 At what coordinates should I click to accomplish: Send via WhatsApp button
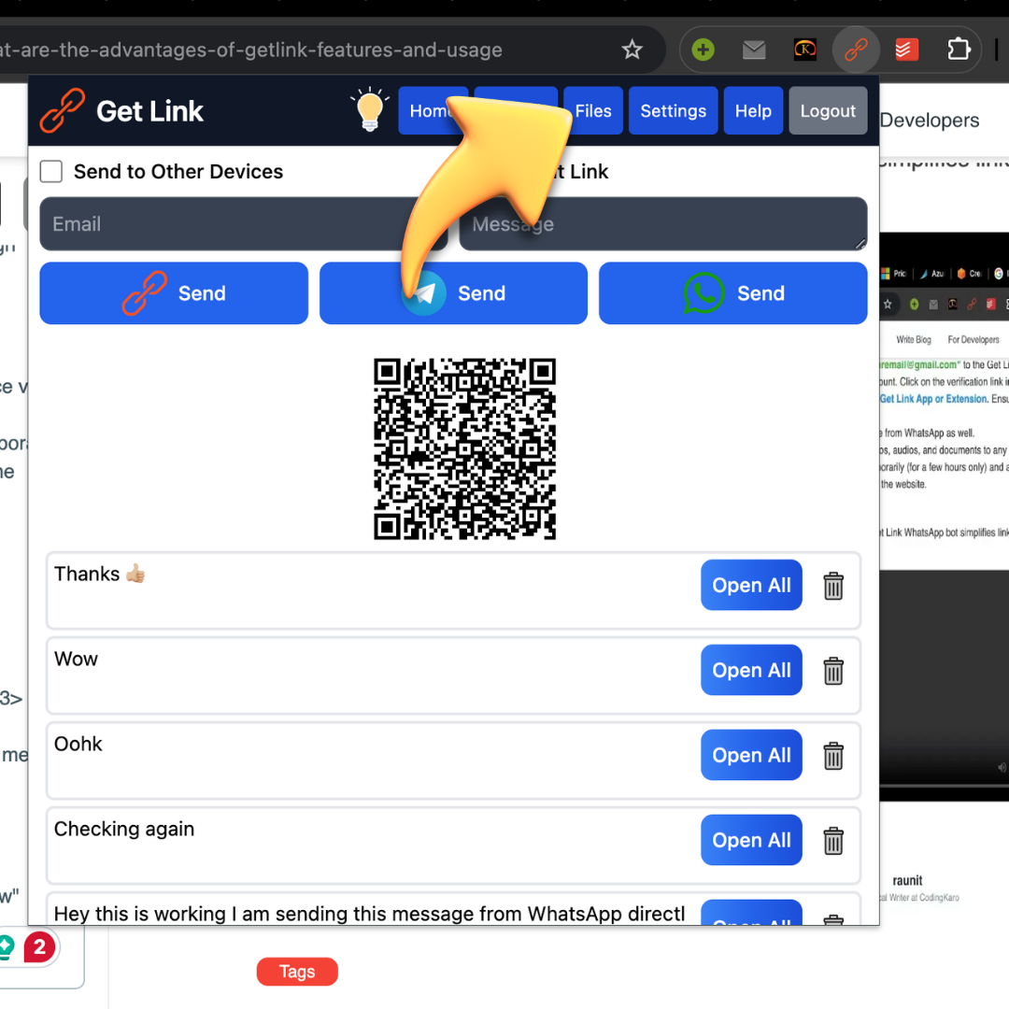tap(733, 293)
